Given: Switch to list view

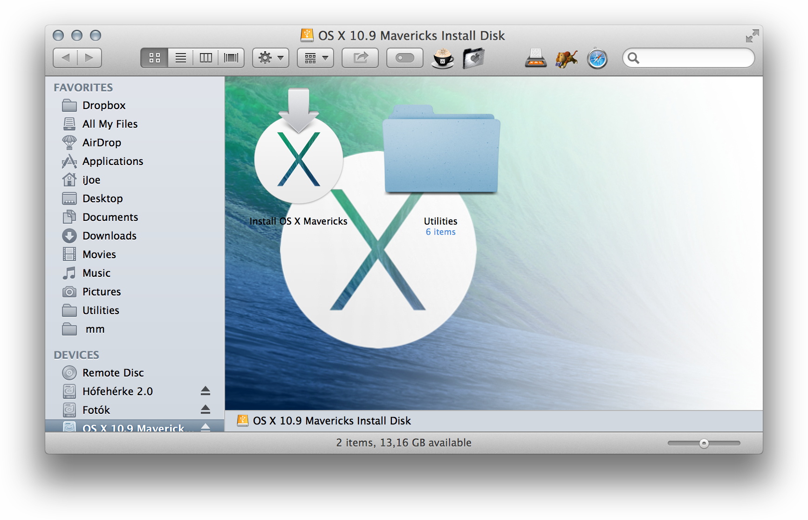Looking at the screenshot, I should pos(181,58).
